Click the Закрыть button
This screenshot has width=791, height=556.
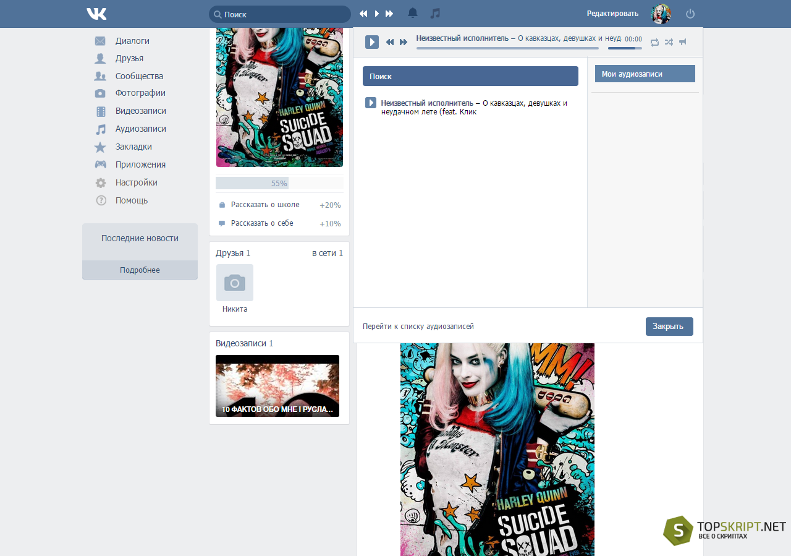[x=669, y=327]
